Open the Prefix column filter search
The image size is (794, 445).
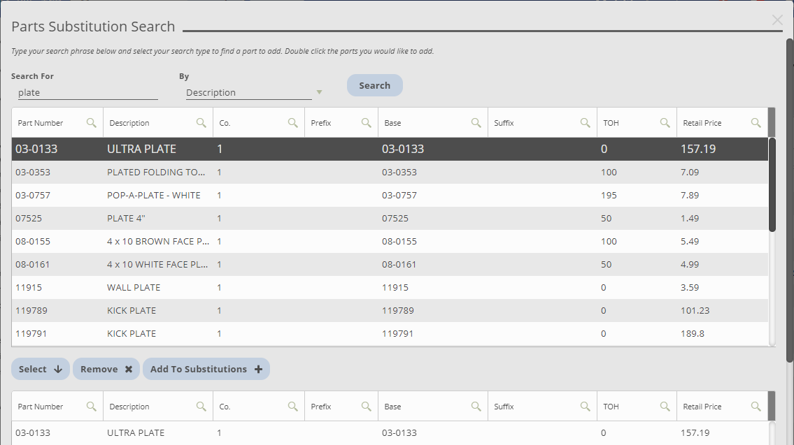tap(366, 122)
